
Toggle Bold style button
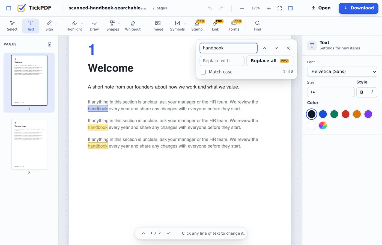coord(362,92)
